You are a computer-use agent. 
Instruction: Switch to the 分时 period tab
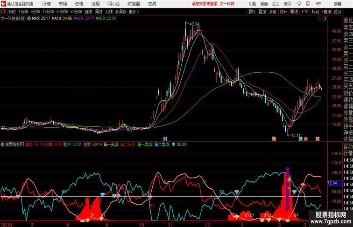(12, 12)
